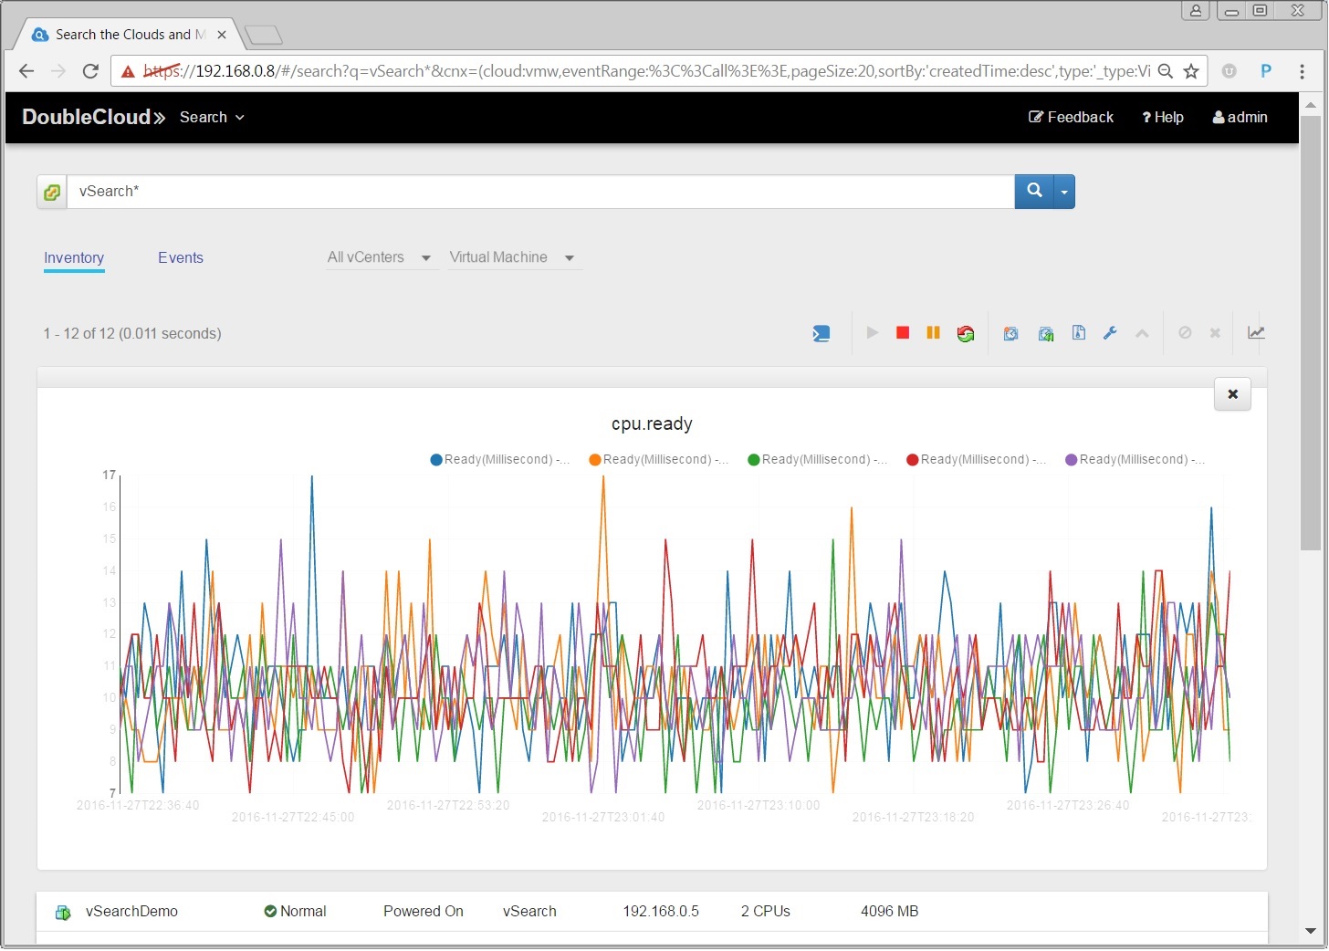This screenshot has width=1329, height=951.
Task: Click the Feedback link
Action: click(x=1071, y=117)
